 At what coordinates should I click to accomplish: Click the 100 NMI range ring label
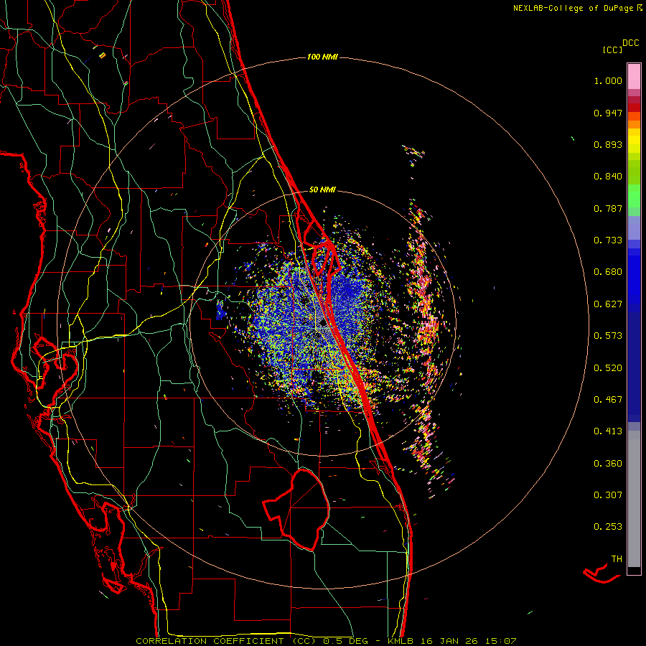[322, 57]
